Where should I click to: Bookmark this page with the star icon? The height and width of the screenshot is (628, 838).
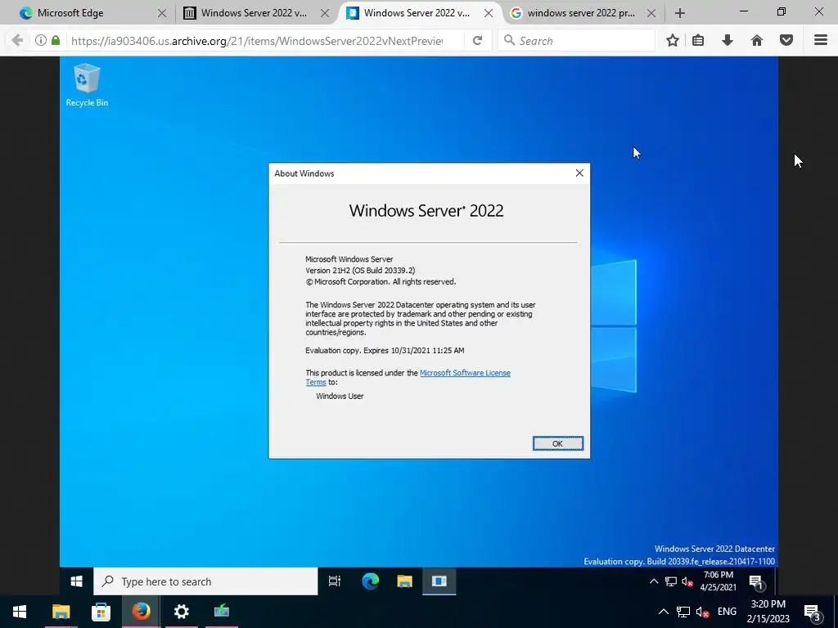[673, 40]
